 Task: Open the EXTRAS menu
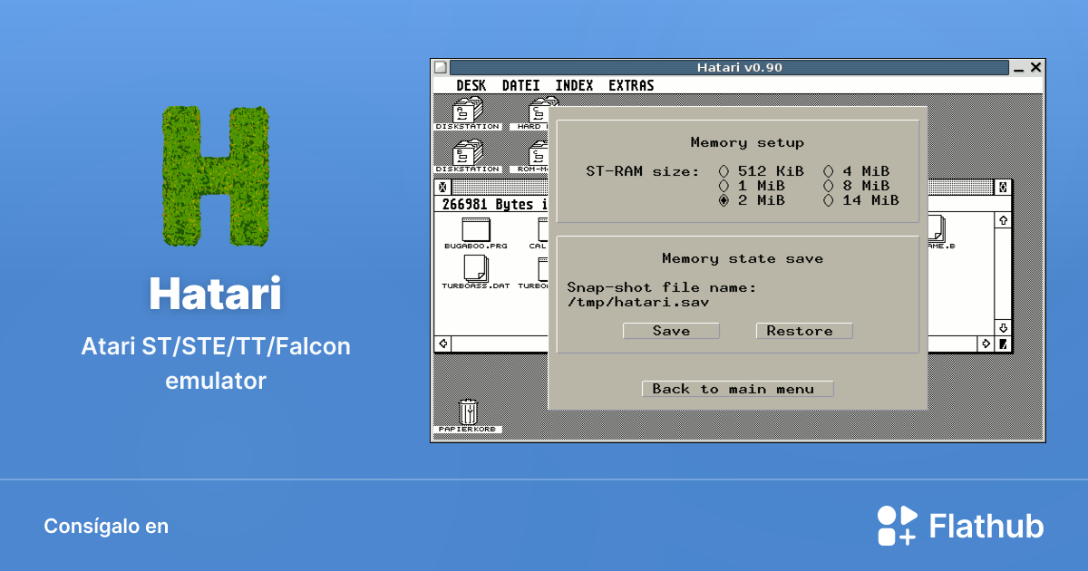(631, 85)
